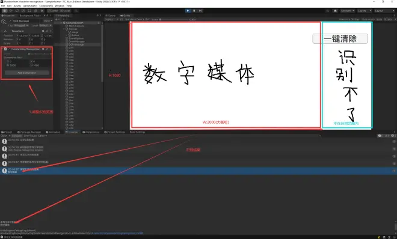Click the selected log entry's info icon
The width and height of the screenshot is (397, 239).
(x=4, y=171)
